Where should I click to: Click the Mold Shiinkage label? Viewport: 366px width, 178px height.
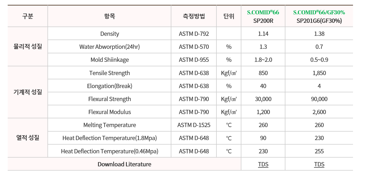pos(110,60)
